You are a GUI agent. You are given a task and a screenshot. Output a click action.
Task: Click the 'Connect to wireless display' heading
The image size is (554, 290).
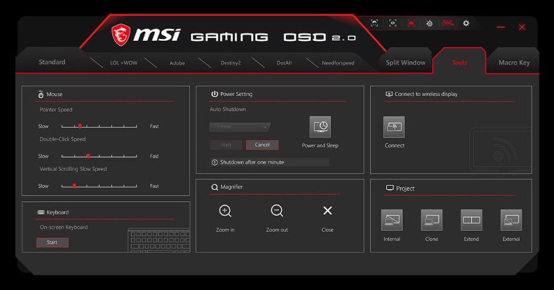426,94
